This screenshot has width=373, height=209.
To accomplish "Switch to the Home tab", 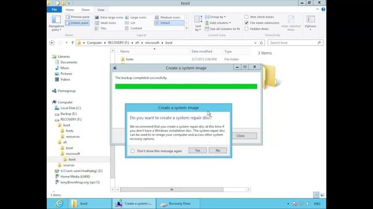I will coord(69,10).
